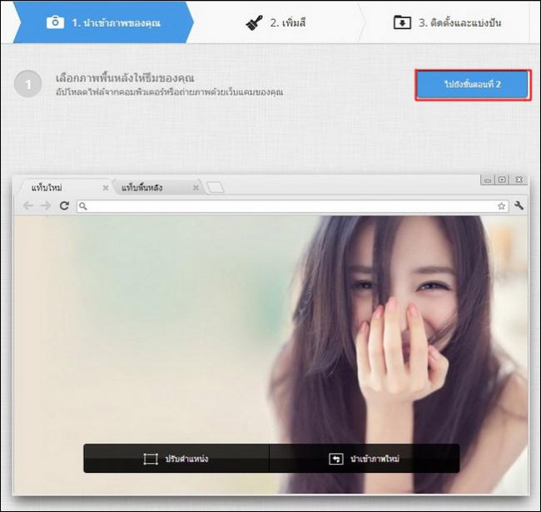Click the ไปยังขั้นตอนที่ 2 button
The width and height of the screenshot is (541, 512).
473,85
